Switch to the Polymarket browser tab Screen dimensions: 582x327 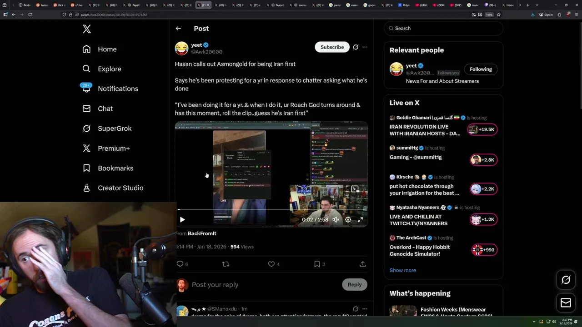click(405, 5)
